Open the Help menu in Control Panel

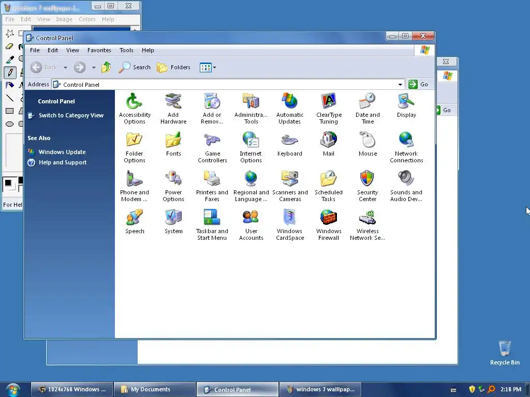point(148,50)
